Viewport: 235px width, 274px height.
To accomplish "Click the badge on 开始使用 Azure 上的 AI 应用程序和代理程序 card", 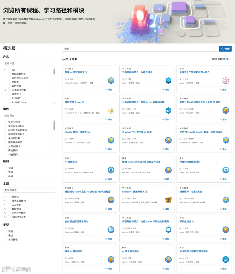I will coord(111,200).
